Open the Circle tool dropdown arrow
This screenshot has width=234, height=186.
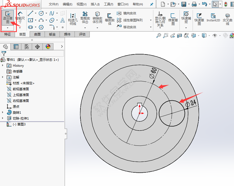tap(46, 13)
